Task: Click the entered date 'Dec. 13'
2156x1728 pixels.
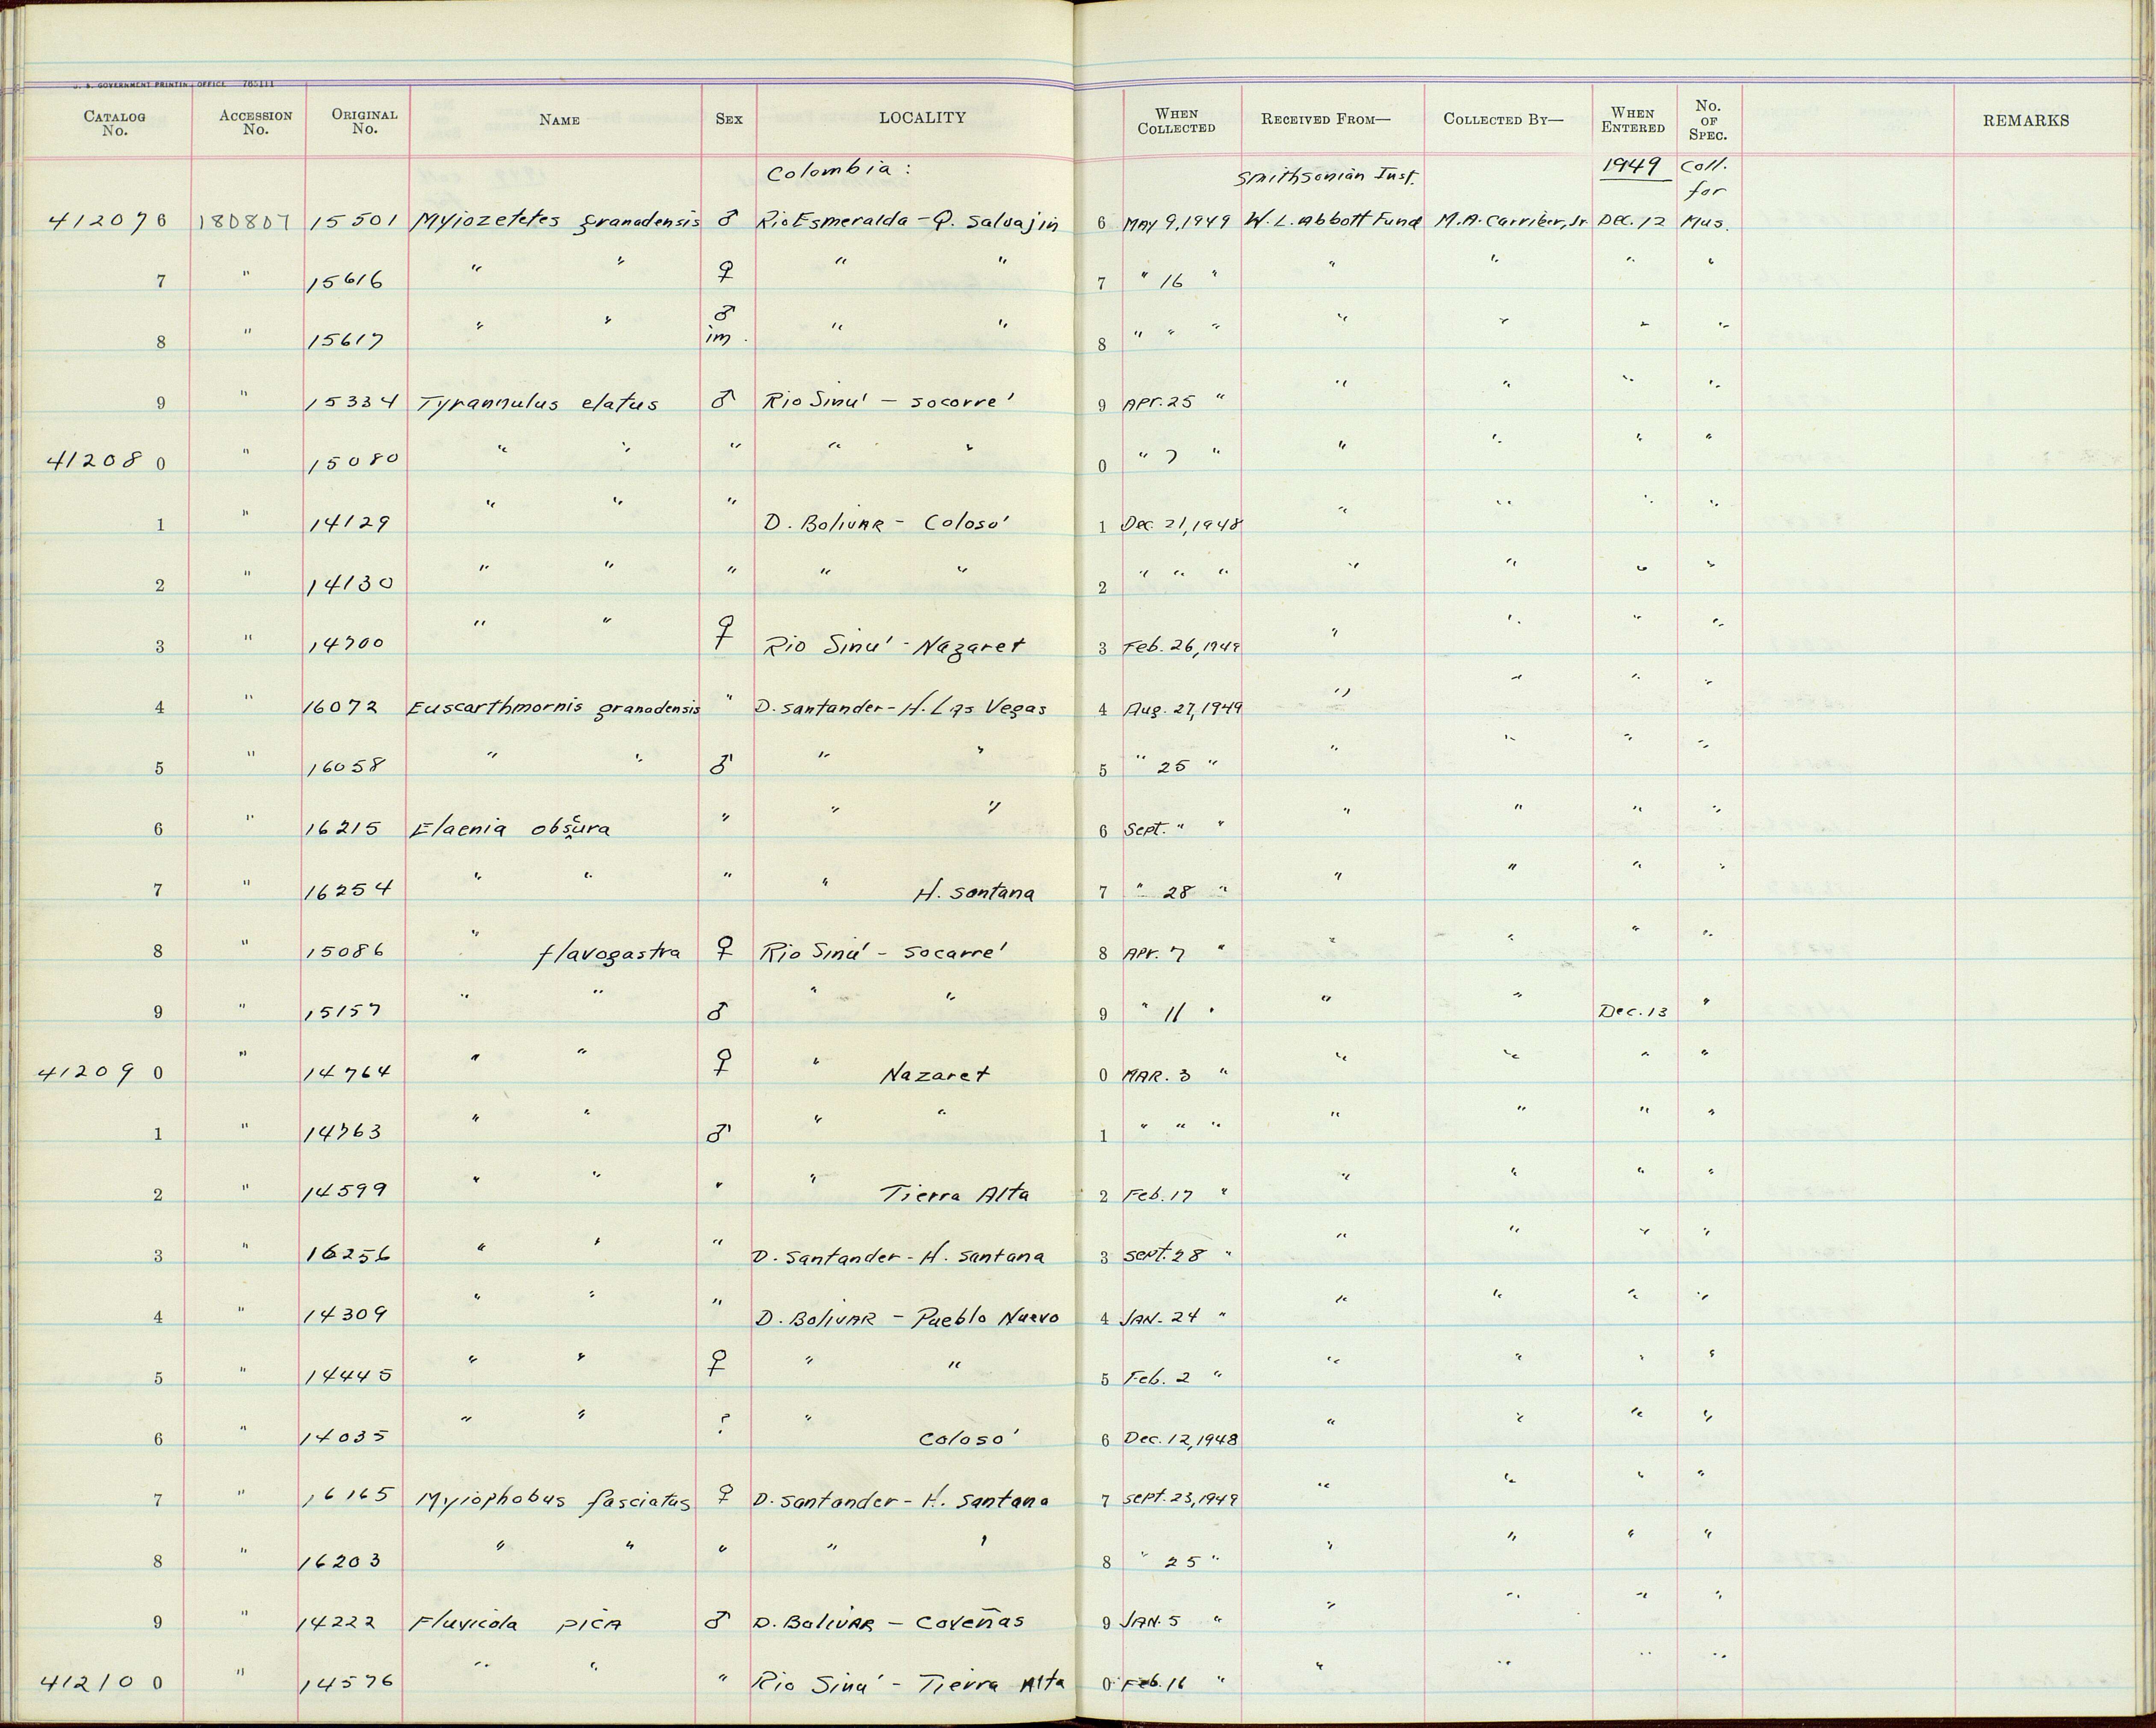Action: 1633,1011
